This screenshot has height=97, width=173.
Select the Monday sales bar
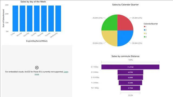point(22,19)
